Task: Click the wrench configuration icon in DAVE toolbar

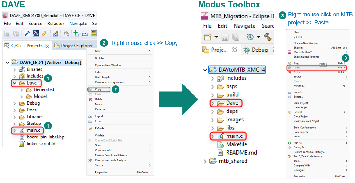Action: 45,33
